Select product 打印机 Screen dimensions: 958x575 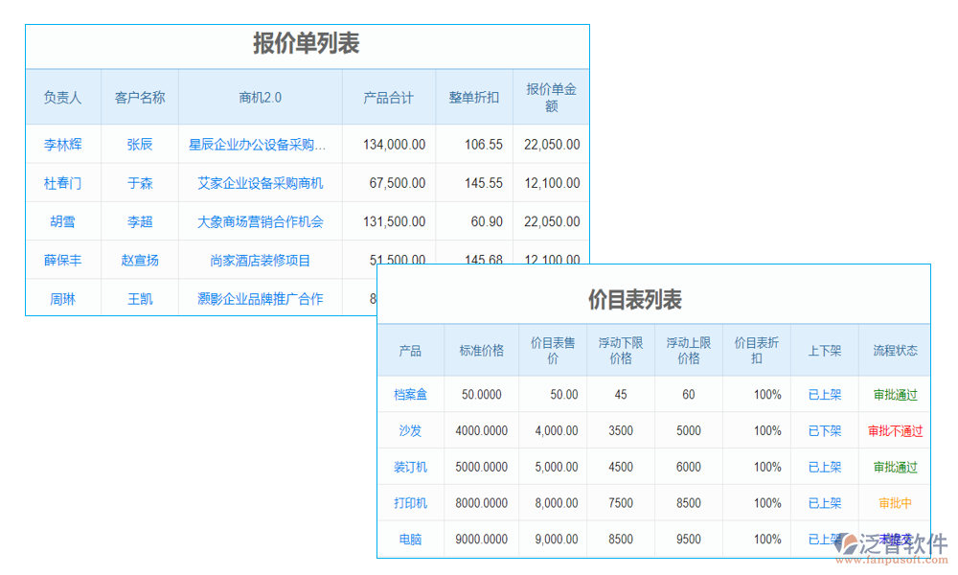[x=410, y=502]
